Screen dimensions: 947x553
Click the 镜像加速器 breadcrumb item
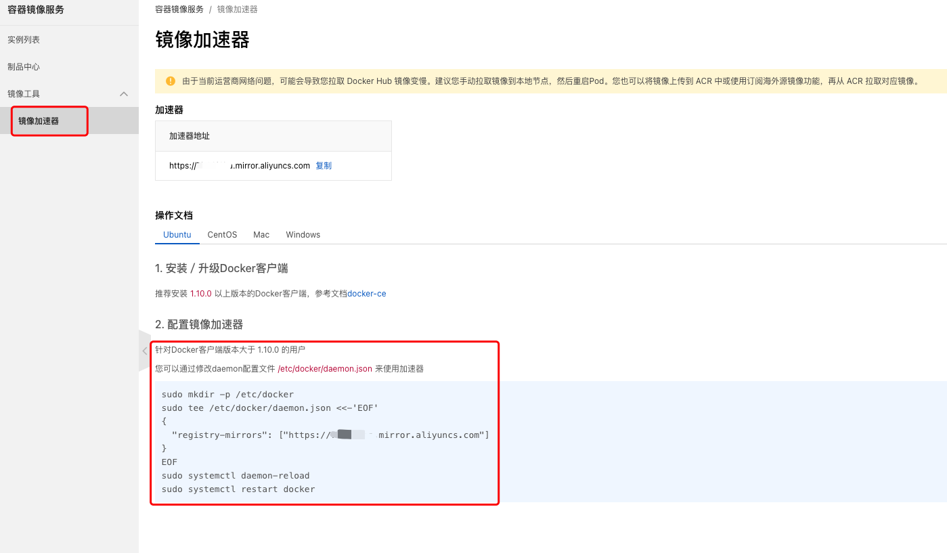(x=237, y=9)
